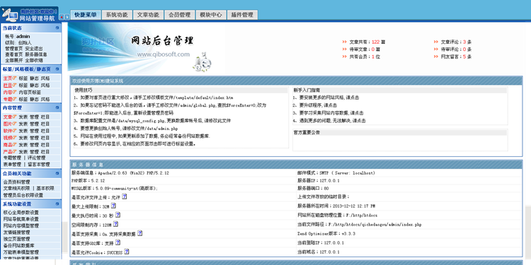Click help icon beside 是否支持GD2库
Viewport: 531px width, 265px height.
[118, 242]
